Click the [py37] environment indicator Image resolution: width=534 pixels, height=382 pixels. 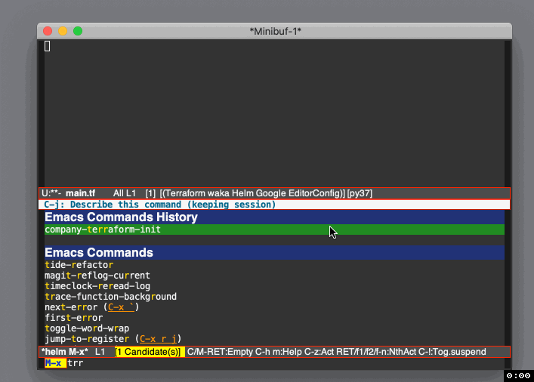(x=360, y=193)
